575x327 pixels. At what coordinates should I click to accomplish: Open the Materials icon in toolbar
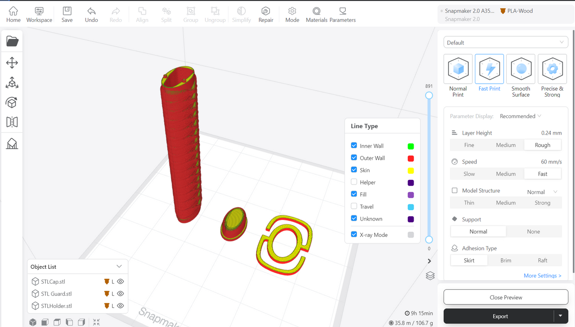316,14
